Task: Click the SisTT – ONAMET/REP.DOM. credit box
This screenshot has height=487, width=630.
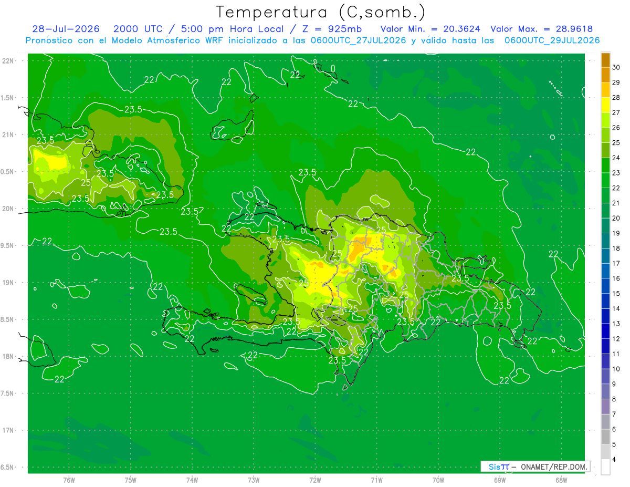Action: click(535, 467)
